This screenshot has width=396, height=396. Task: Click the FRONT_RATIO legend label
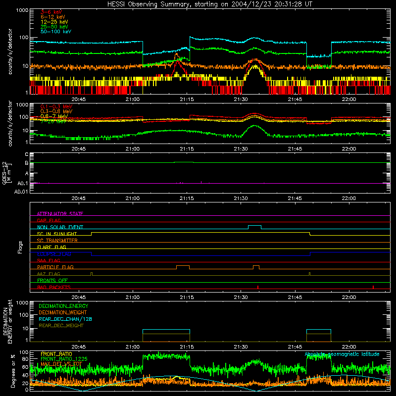[56, 354]
